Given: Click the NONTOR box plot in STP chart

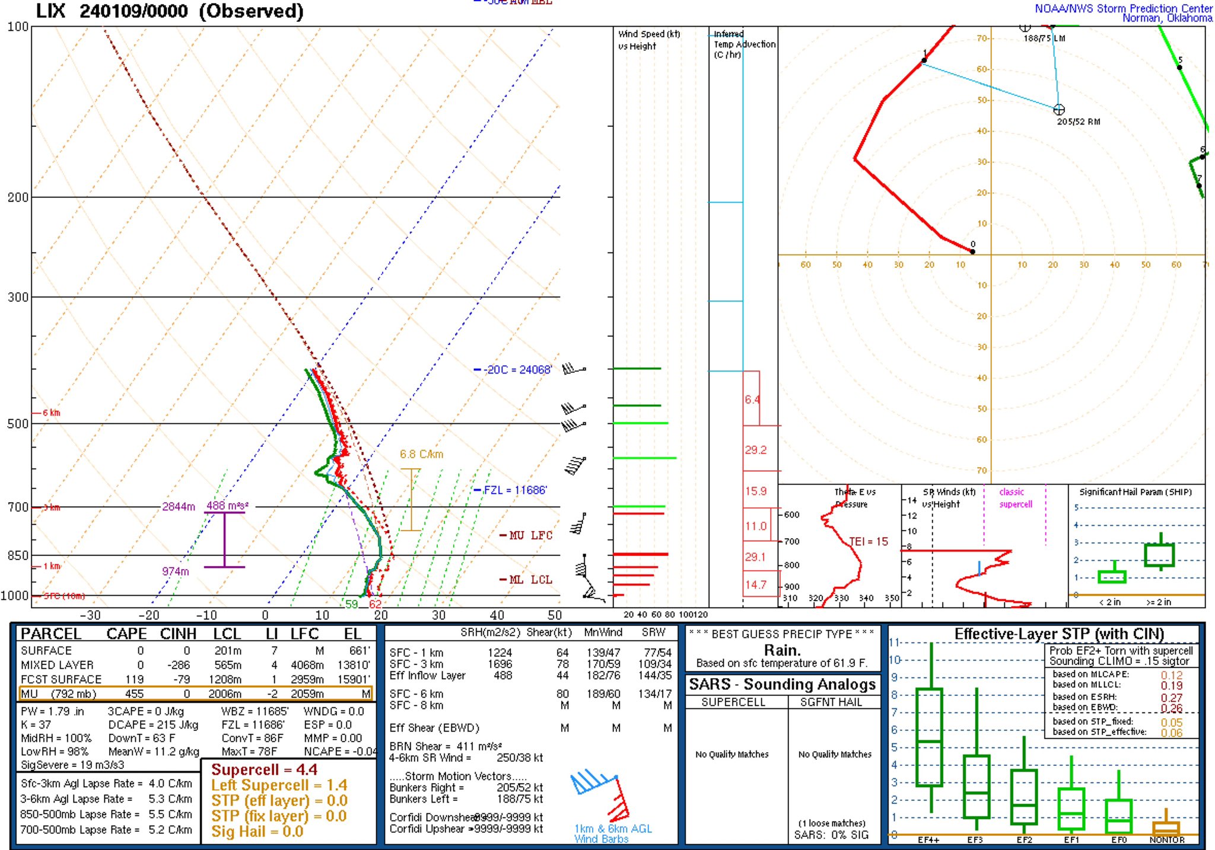Looking at the screenshot, I should click(1166, 827).
